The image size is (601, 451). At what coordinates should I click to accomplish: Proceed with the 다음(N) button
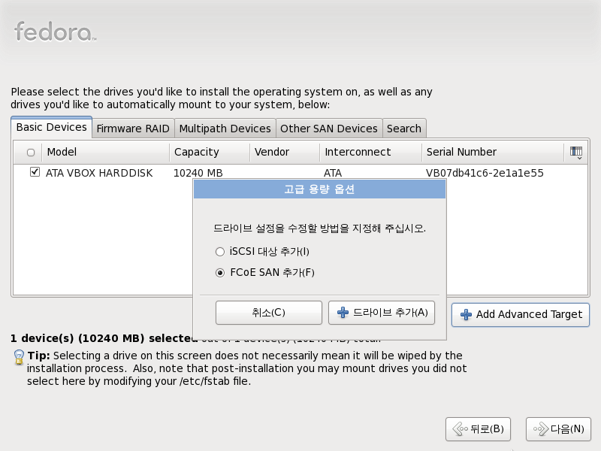point(558,429)
